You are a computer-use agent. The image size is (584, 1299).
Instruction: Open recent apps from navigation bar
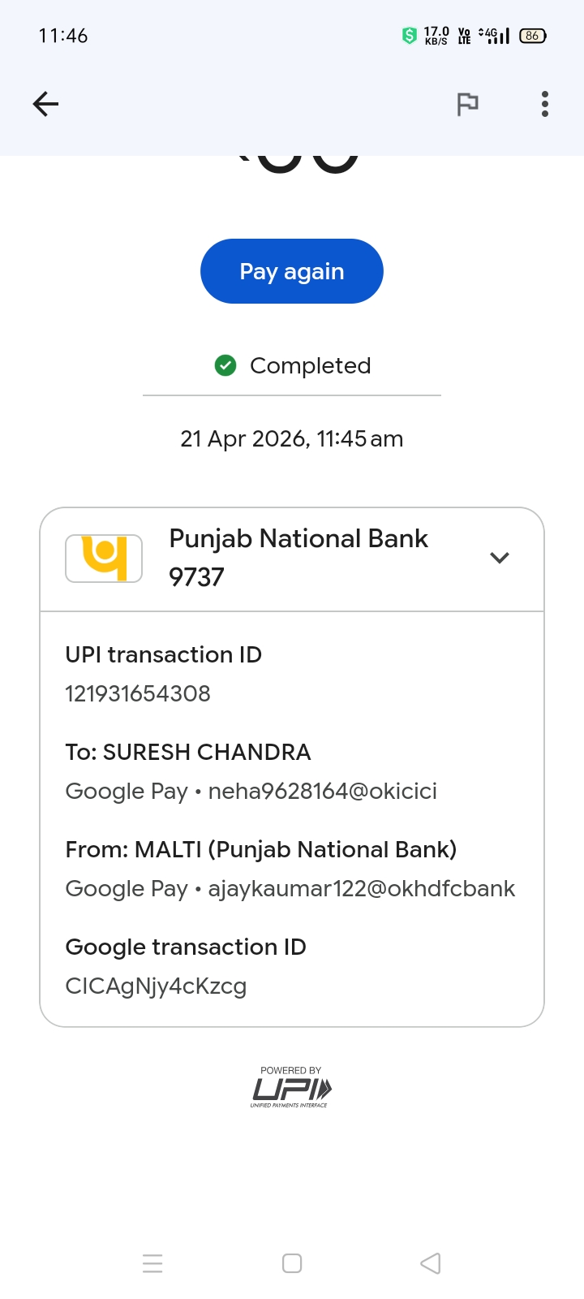[152, 1263]
